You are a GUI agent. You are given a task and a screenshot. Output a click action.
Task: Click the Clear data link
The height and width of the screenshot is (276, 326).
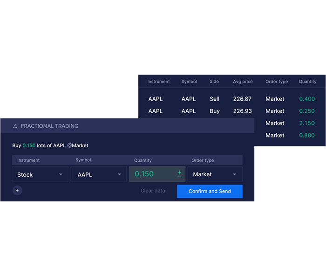(153, 191)
